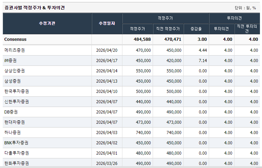
Task: Click 다올투자증권 row name
Action: tap(17, 153)
